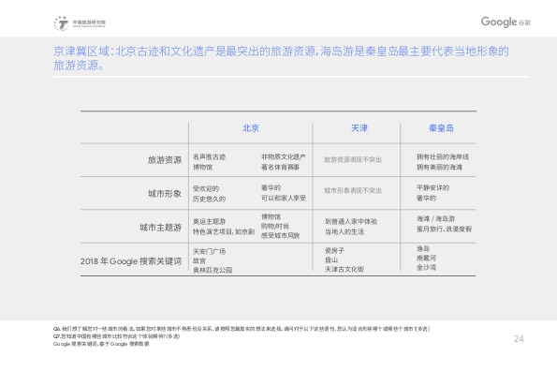This screenshot has height=371, width=557.
Task: Click 购物/时尚 in 北京 城市主题游
Action: pos(275,226)
